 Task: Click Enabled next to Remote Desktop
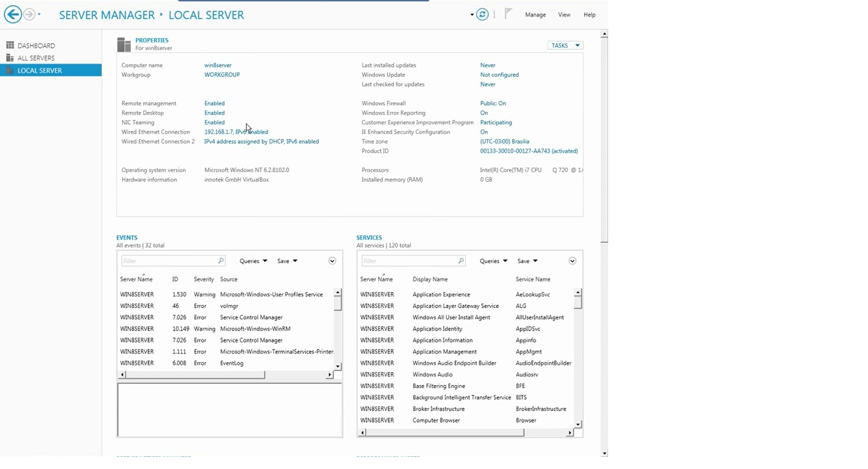click(214, 113)
